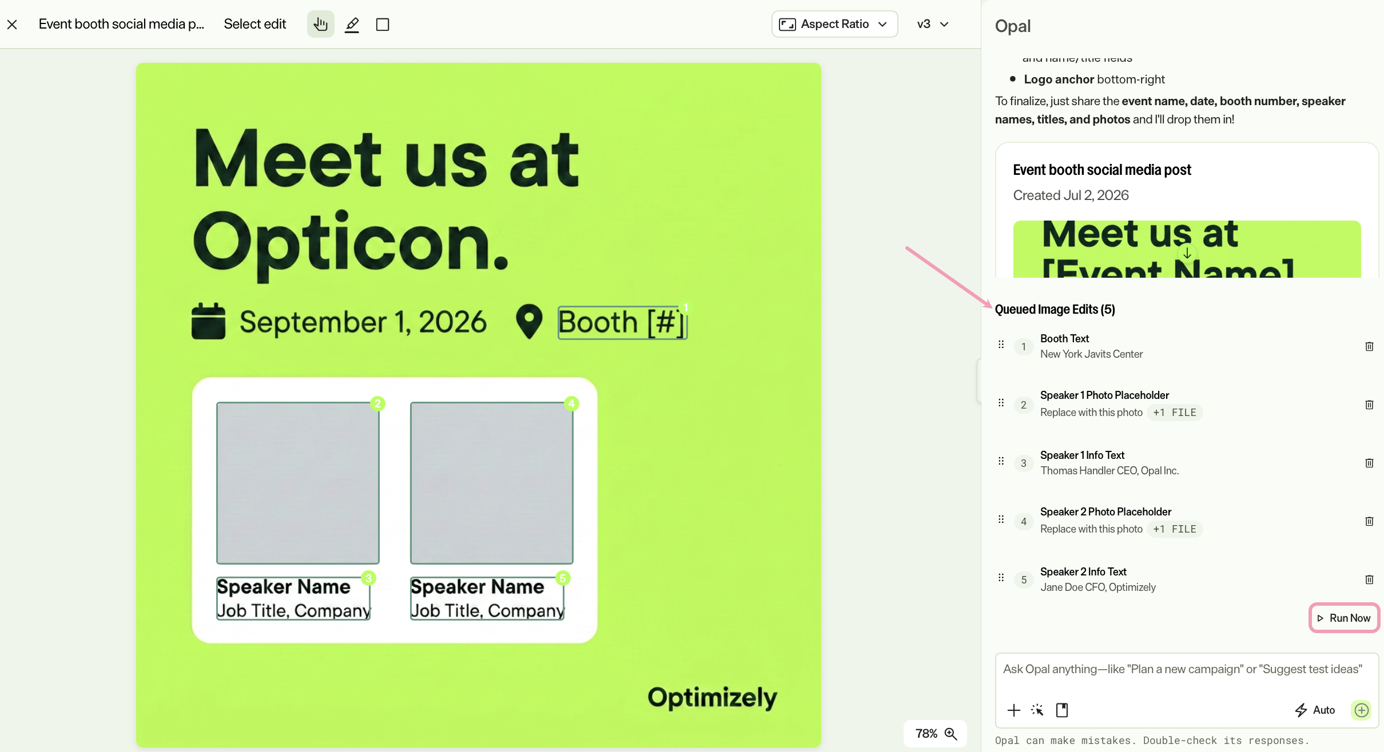
Task: Delete Speaker 2 Photo Placeholder queued edit
Action: tap(1369, 521)
